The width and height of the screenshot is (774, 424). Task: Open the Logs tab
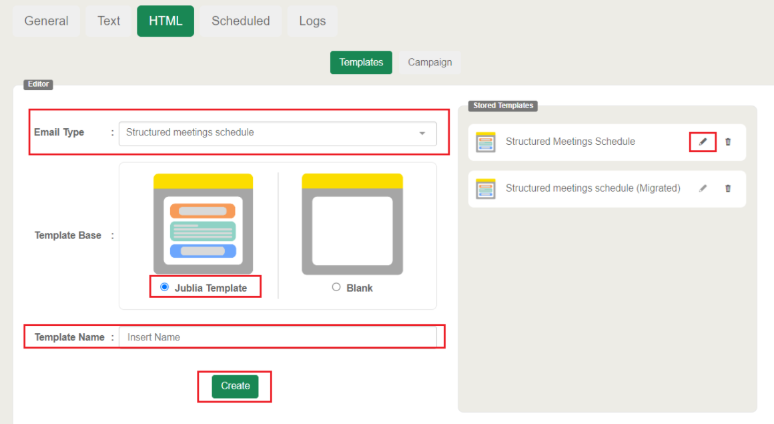(x=312, y=21)
